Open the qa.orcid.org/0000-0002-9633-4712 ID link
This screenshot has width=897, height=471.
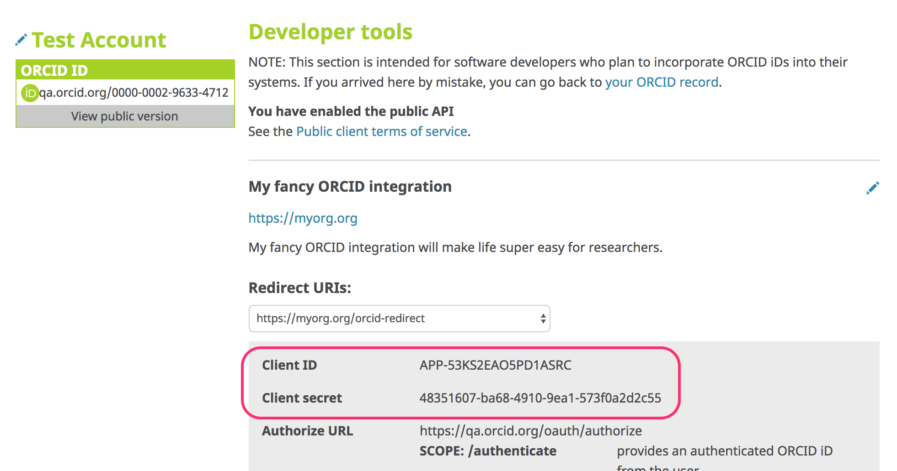coord(133,93)
